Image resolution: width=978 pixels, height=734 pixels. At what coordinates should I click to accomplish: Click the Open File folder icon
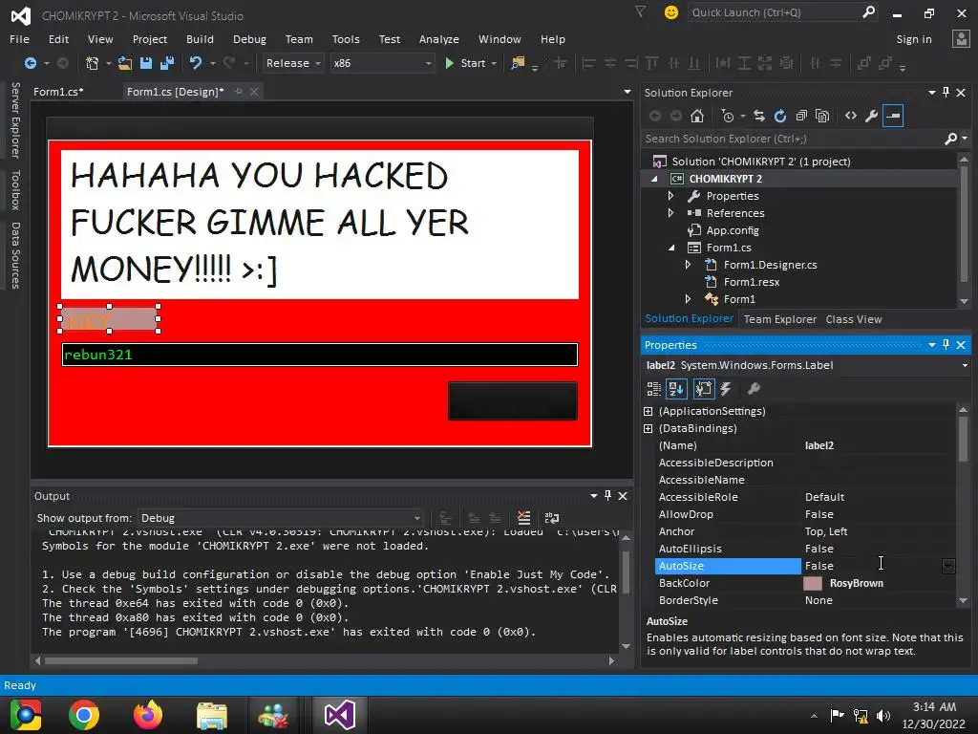pos(125,63)
